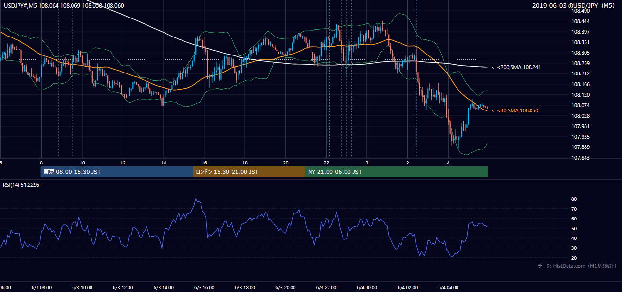Viewport: 622px width, 292px height.
Task: Click price axis value 107.843
Action: tap(581, 158)
